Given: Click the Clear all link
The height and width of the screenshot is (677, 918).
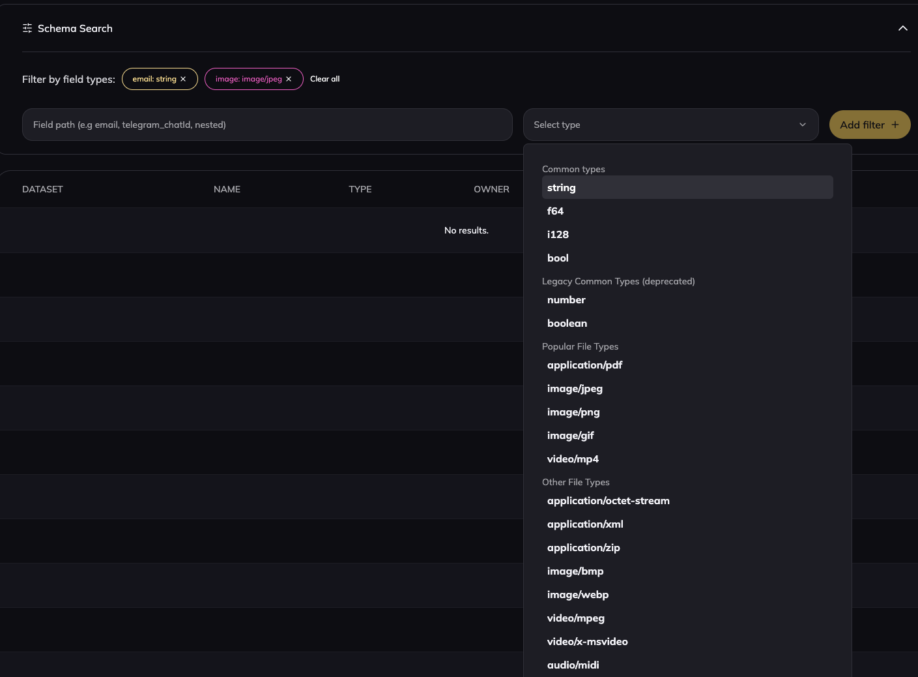Looking at the screenshot, I should click(x=324, y=78).
